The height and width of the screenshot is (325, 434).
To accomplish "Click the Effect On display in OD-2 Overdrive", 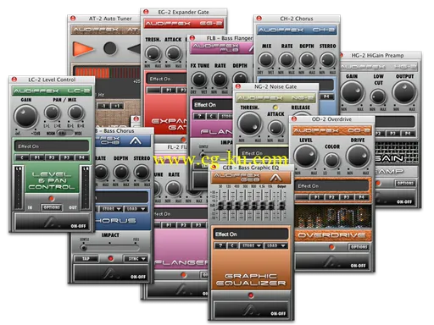I will click(x=331, y=186).
